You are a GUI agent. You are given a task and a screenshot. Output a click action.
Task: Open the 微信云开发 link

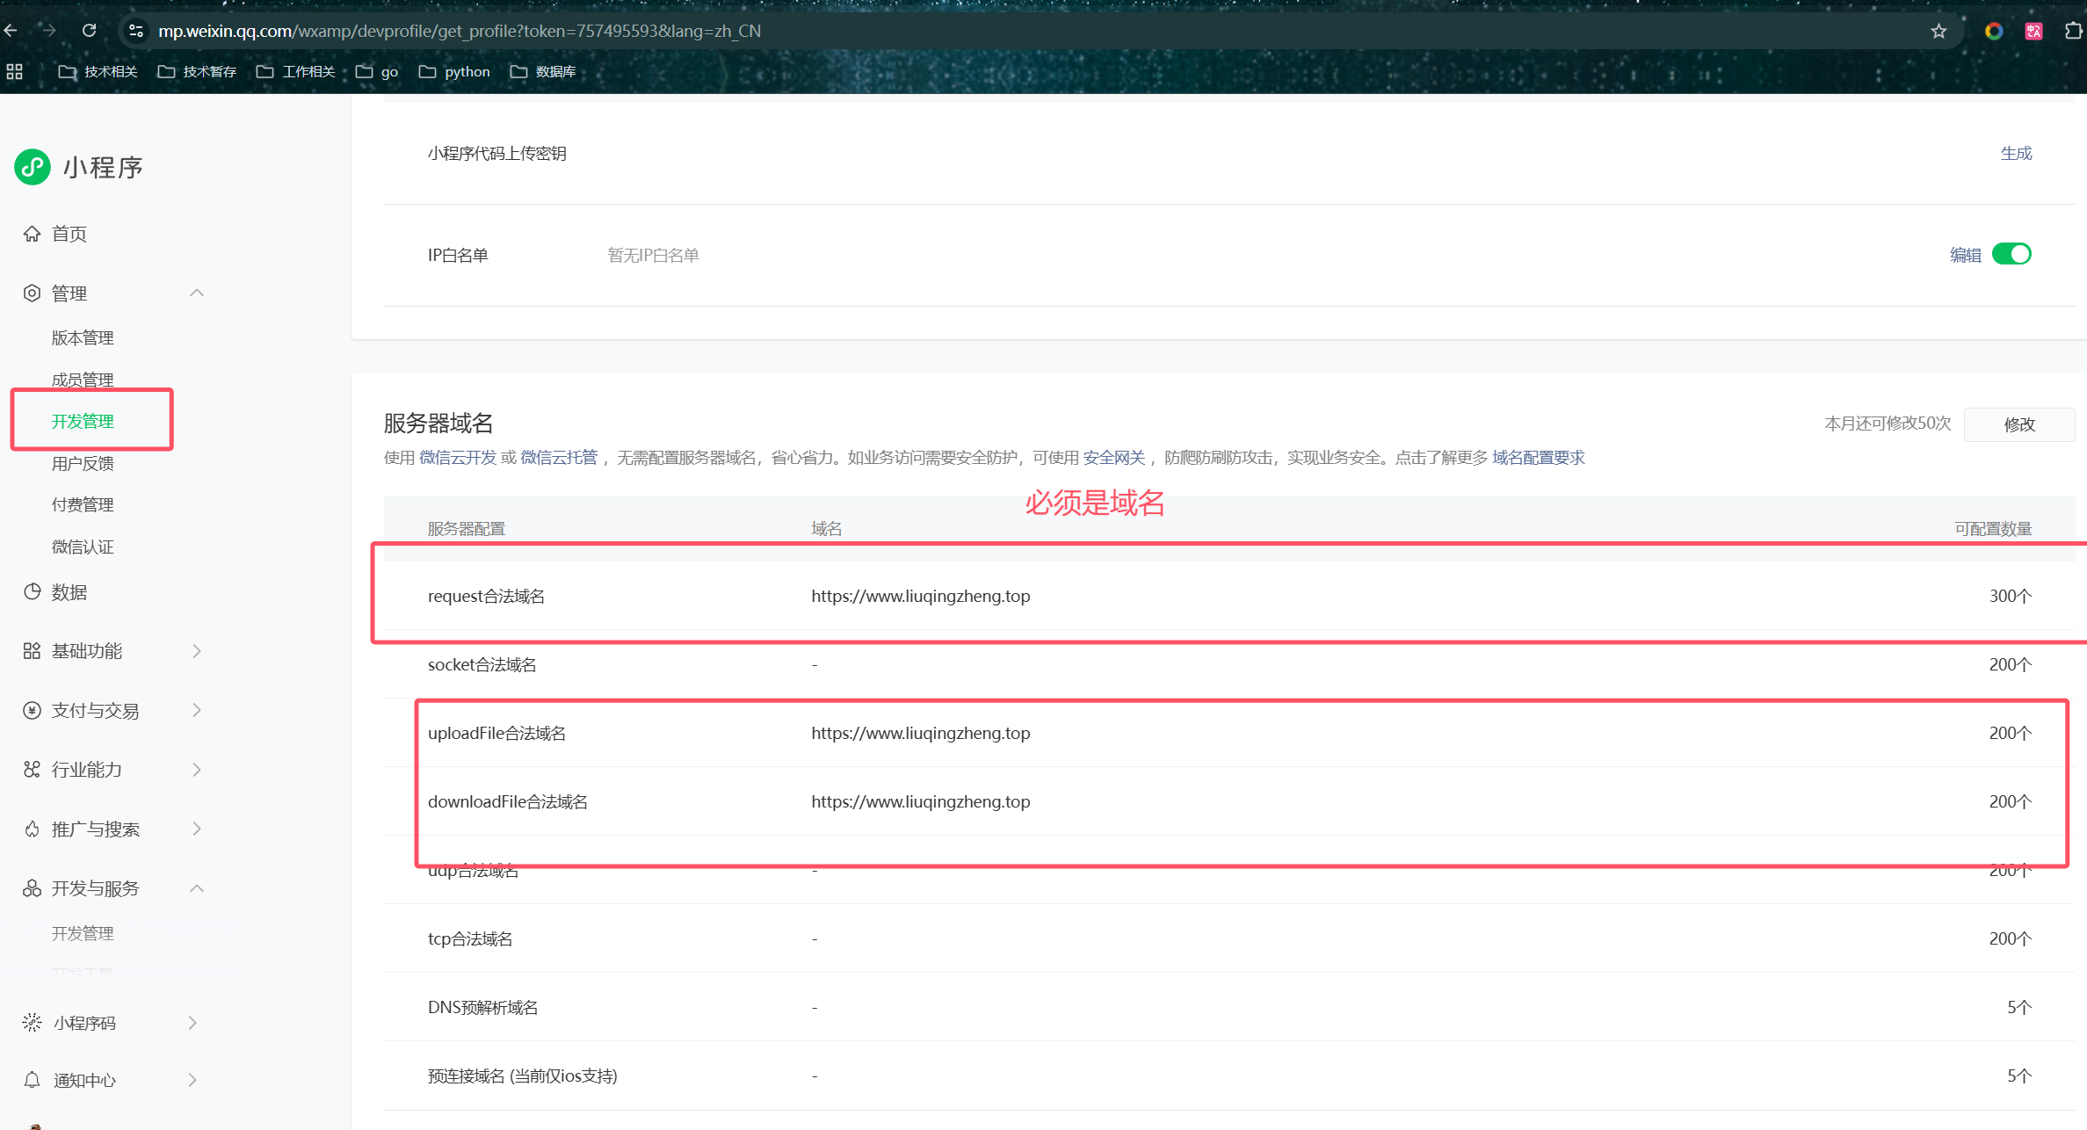coord(458,458)
